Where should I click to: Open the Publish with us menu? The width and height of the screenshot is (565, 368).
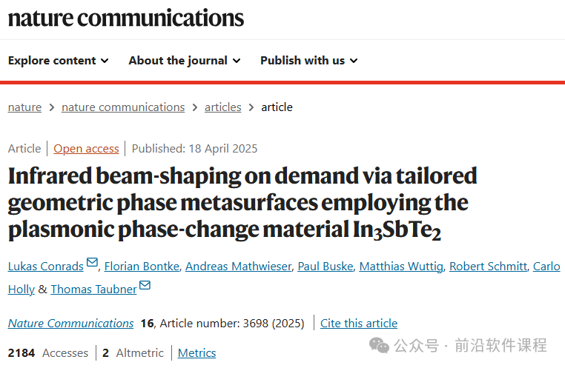pos(309,61)
